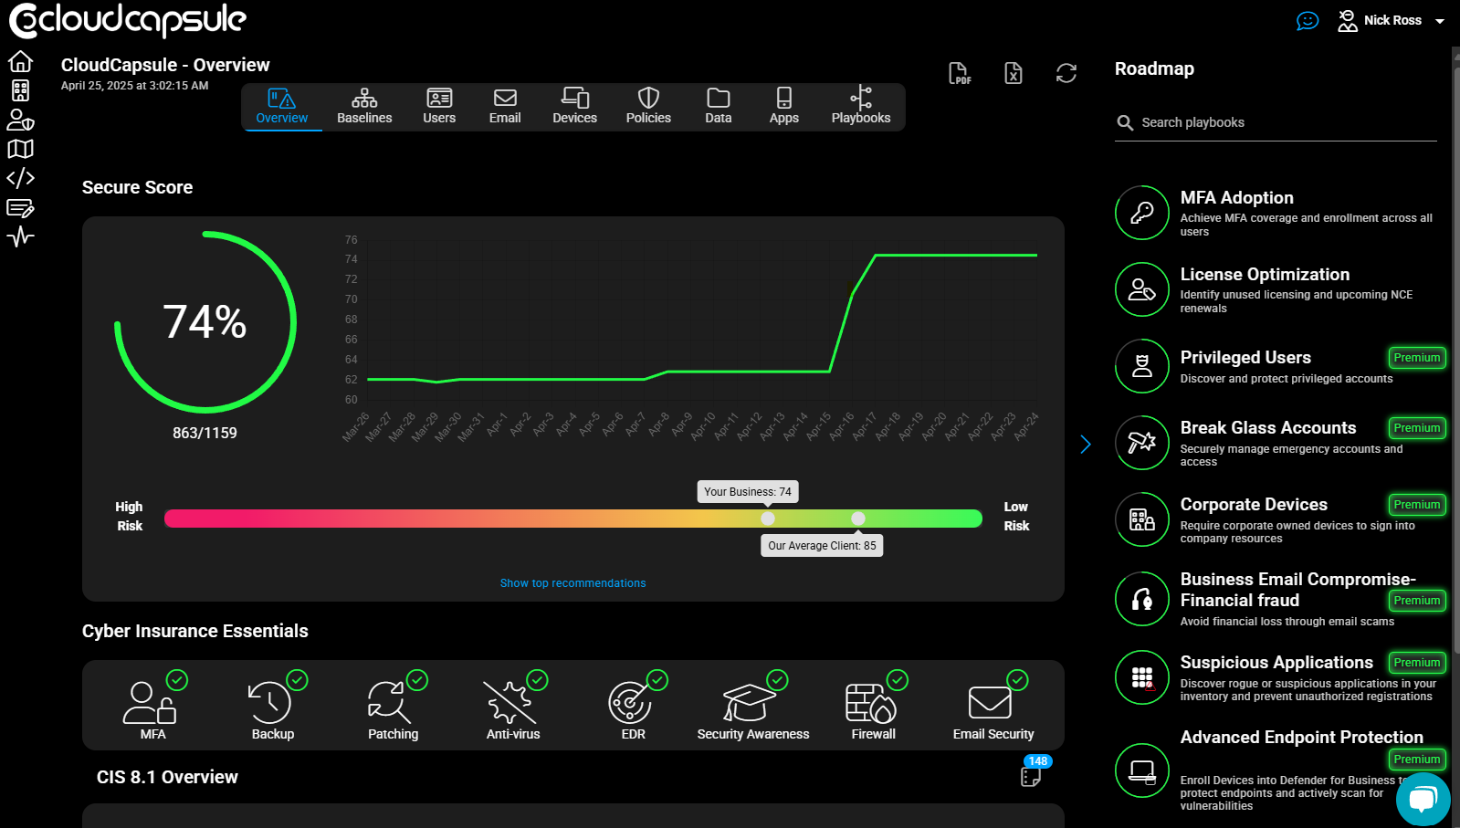Click the Our Average Client risk marker
The height and width of the screenshot is (828, 1460).
pyautogui.click(x=858, y=519)
